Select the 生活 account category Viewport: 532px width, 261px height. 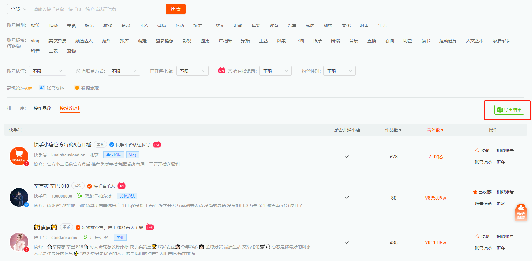(382, 25)
